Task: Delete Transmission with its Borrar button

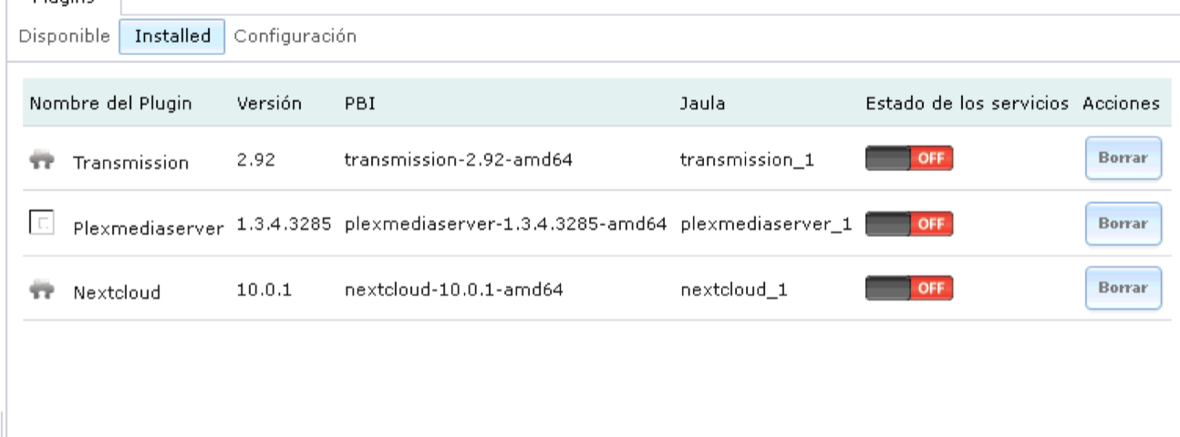Action: pos(1123,159)
